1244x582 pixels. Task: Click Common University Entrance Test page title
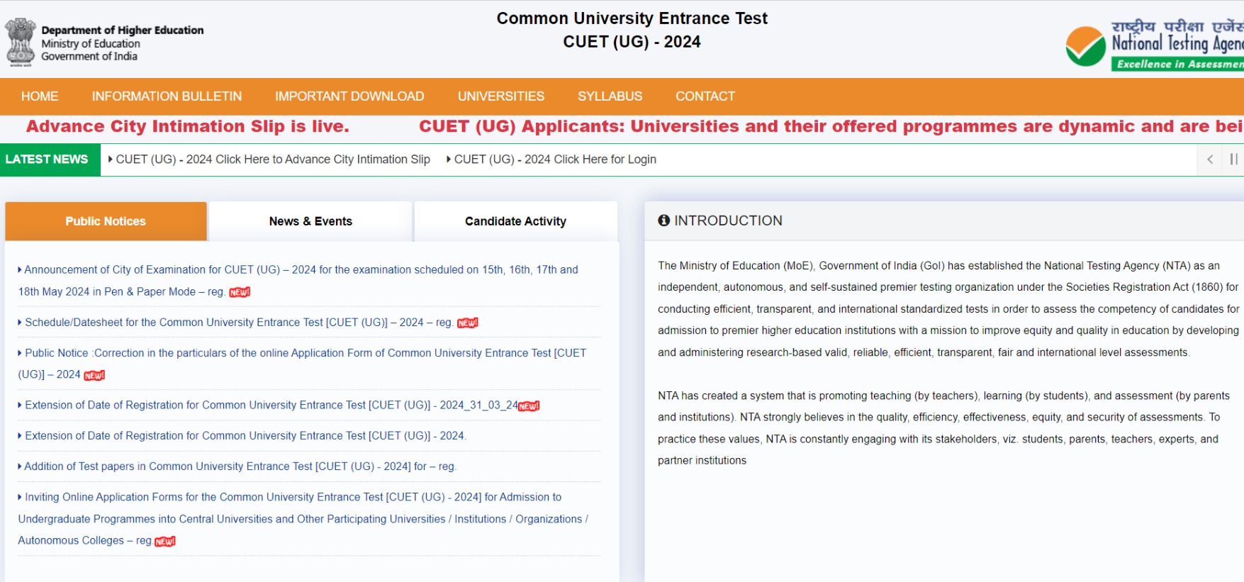(x=632, y=18)
